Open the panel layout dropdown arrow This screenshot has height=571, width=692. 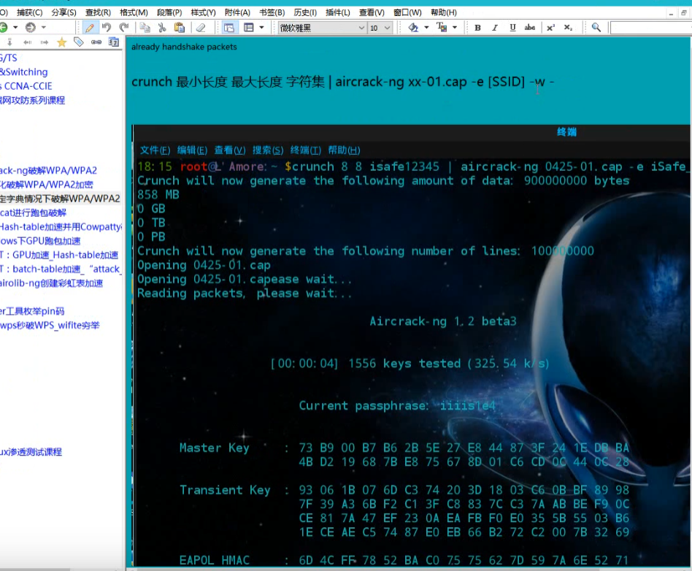(261, 27)
